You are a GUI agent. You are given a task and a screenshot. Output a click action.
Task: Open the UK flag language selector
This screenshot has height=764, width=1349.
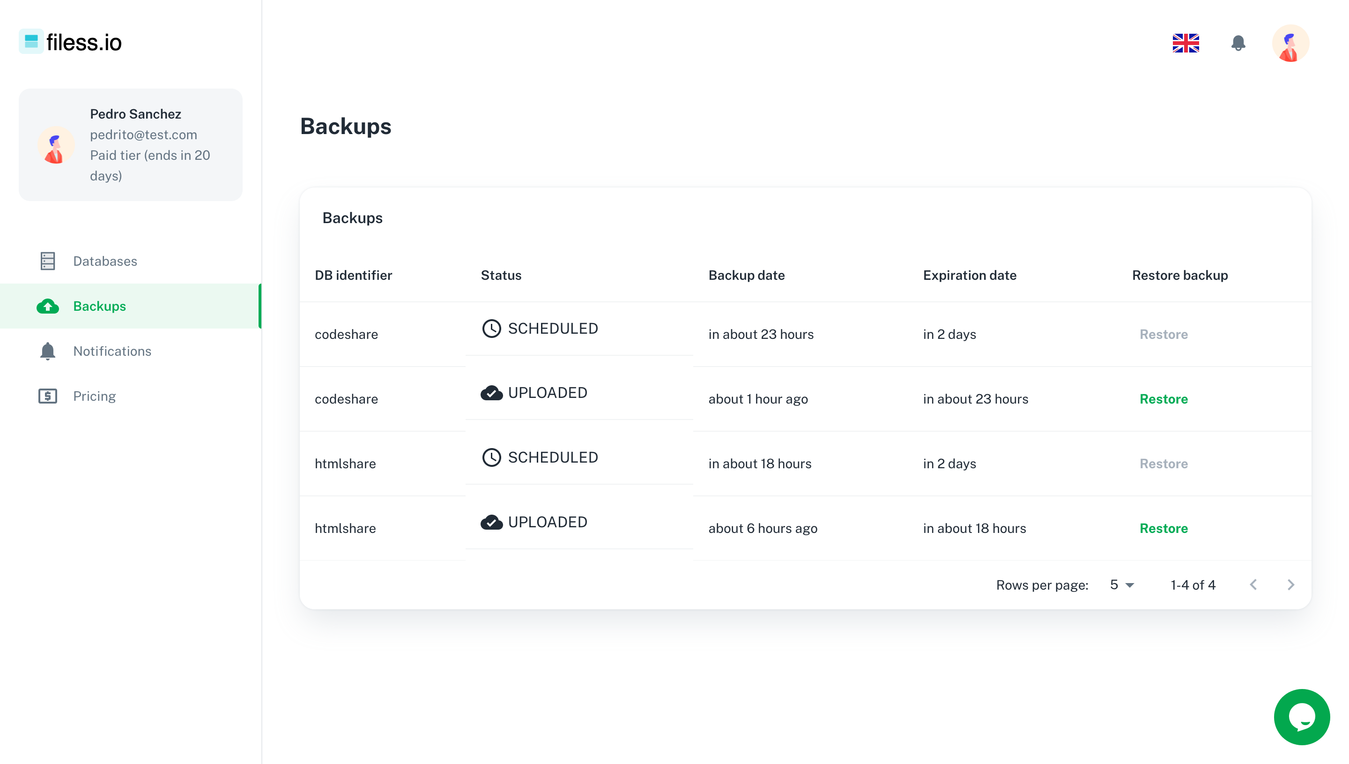1186,43
